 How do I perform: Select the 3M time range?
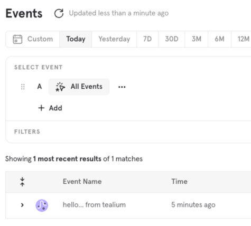197,39
